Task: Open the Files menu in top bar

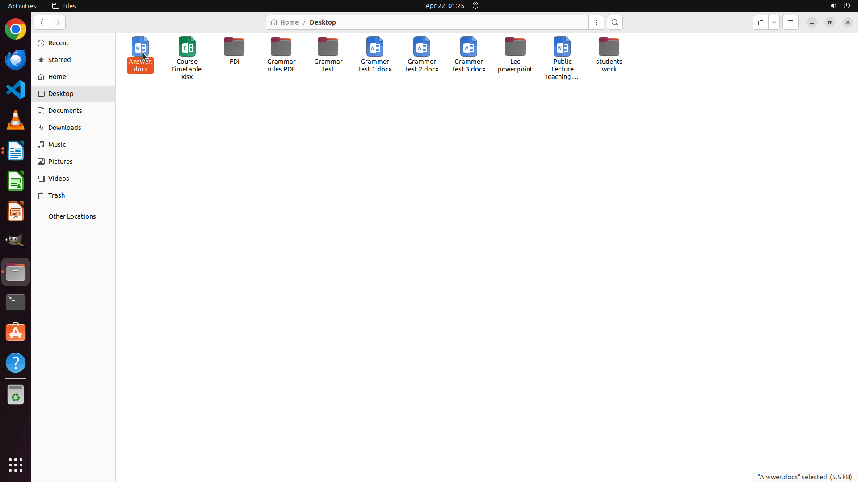Action: [x=64, y=6]
